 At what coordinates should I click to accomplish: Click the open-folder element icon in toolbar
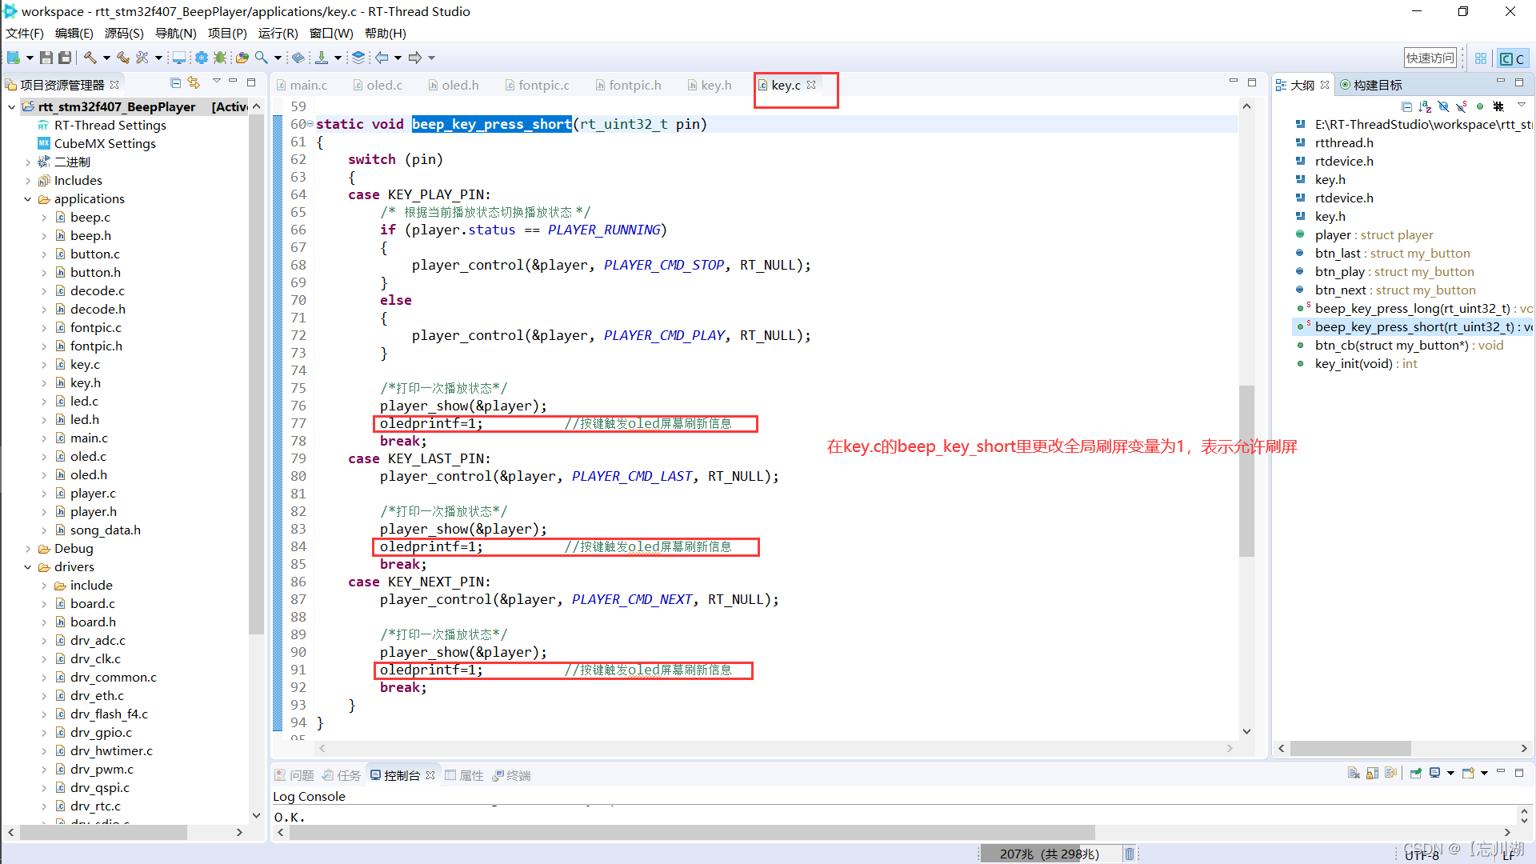pyautogui.click(x=242, y=58)
